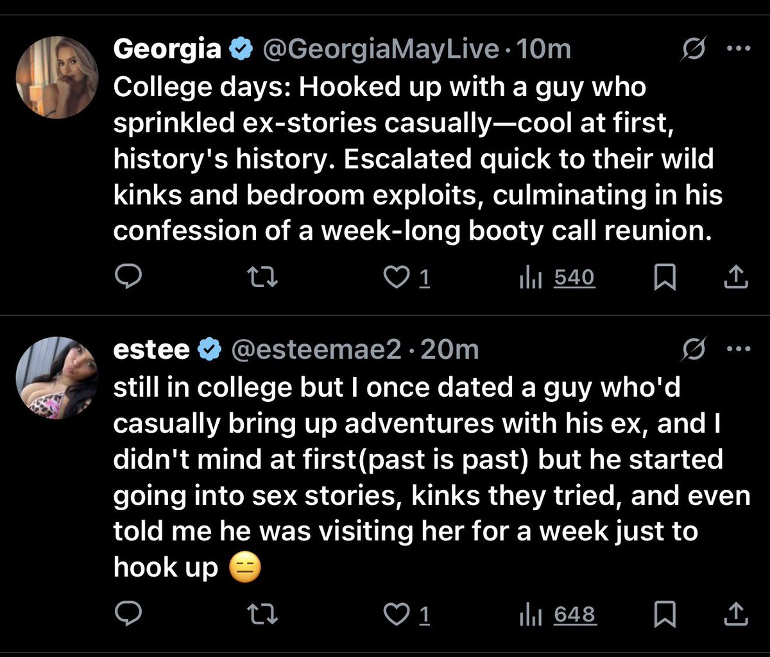Reply to estee's tweet
The width and height of the screenshot is (770, 657).
tap(127, 615)
